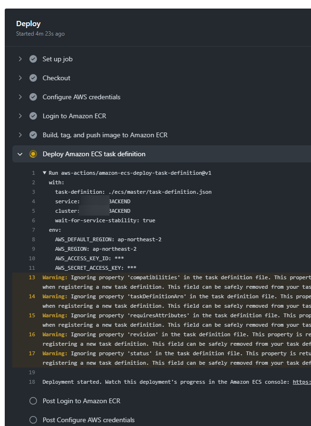Open the Amazon ECS console https link

click(x=302, y=382)
